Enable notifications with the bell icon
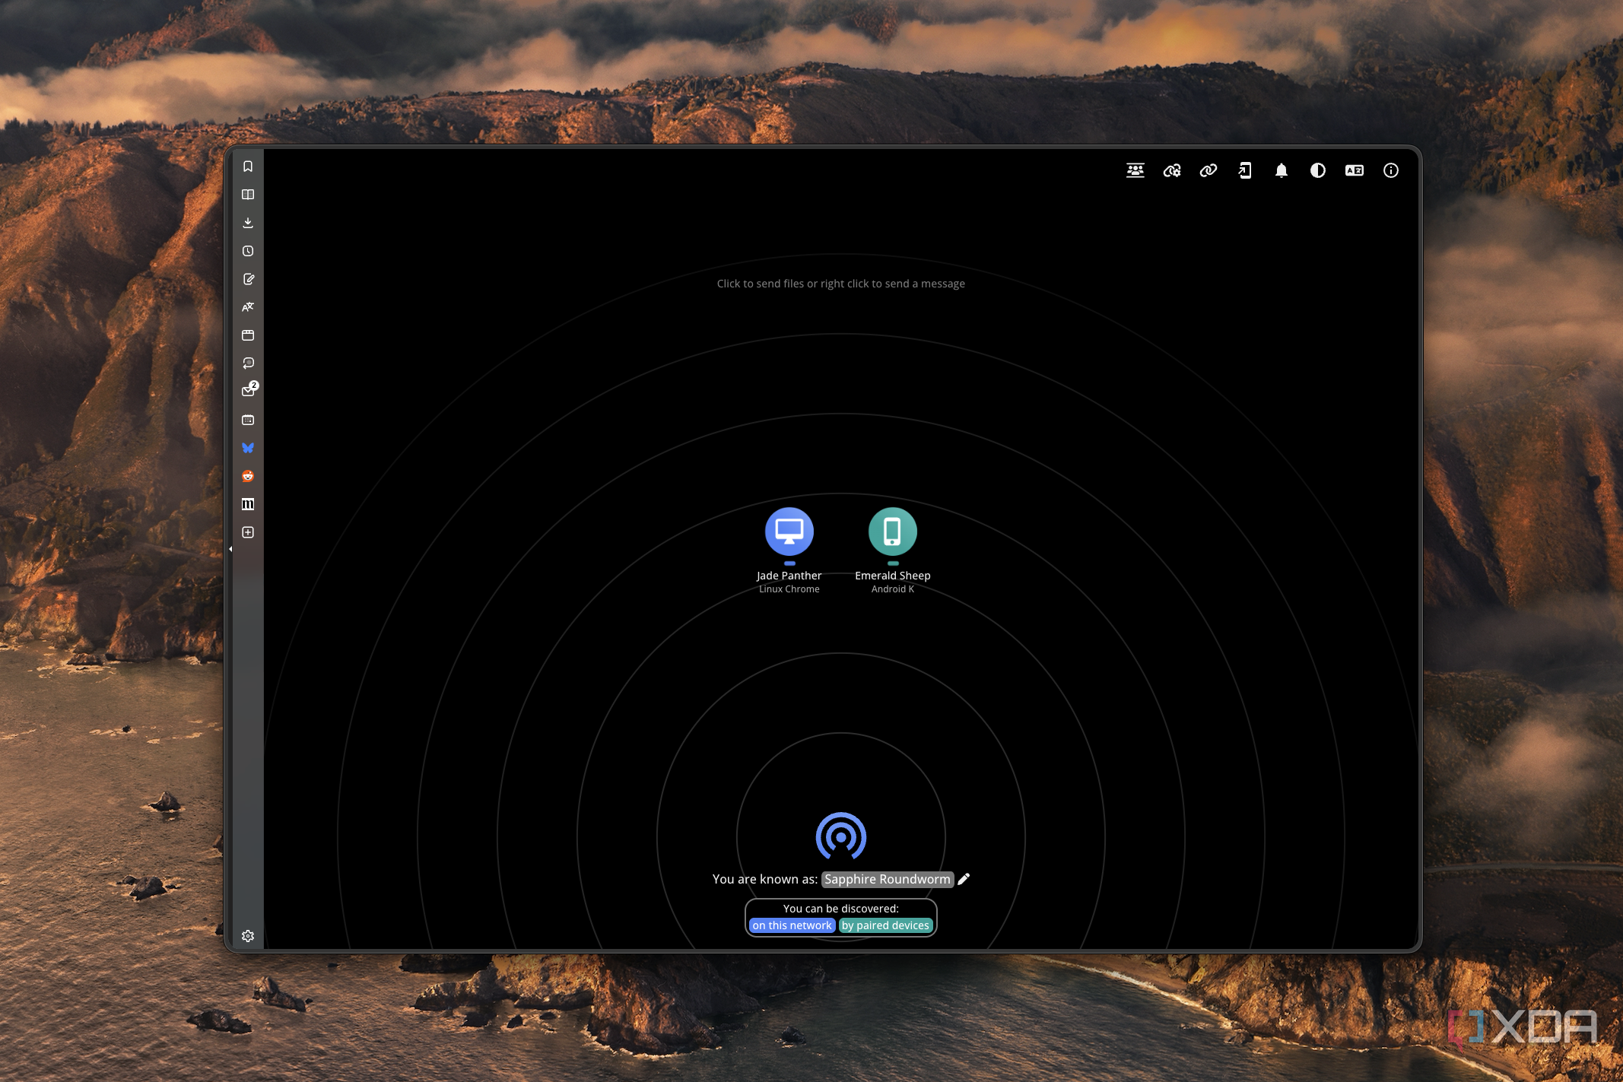This screenshot has width=1623, height=1082. click(1282, 171)
